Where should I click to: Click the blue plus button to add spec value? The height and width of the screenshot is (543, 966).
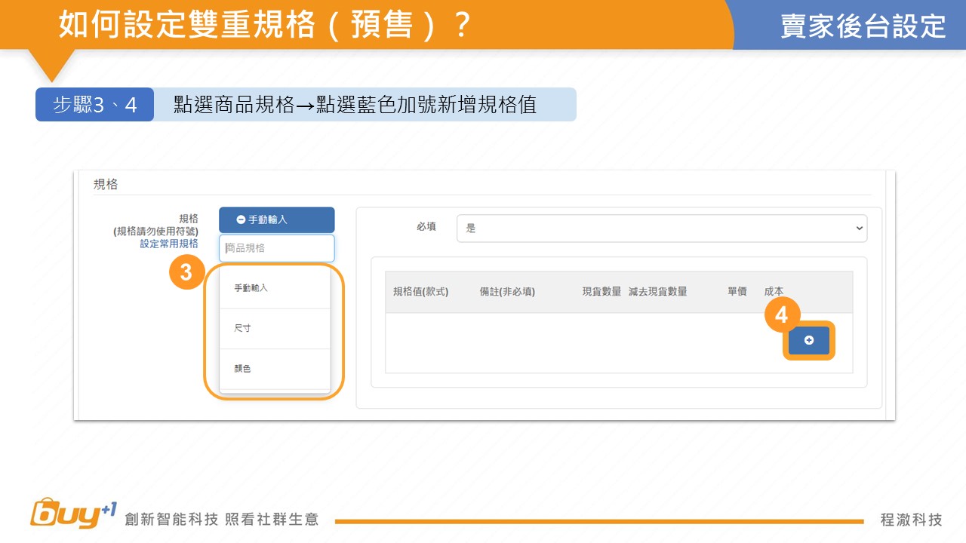coord(808,341)
